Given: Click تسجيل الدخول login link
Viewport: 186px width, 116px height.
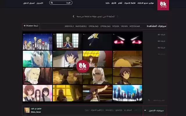Looking at the screenshot, I should 29,3.
